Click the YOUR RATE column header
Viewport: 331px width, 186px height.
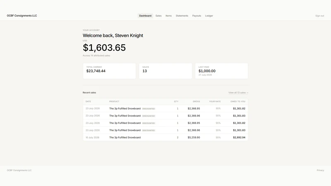215,101
